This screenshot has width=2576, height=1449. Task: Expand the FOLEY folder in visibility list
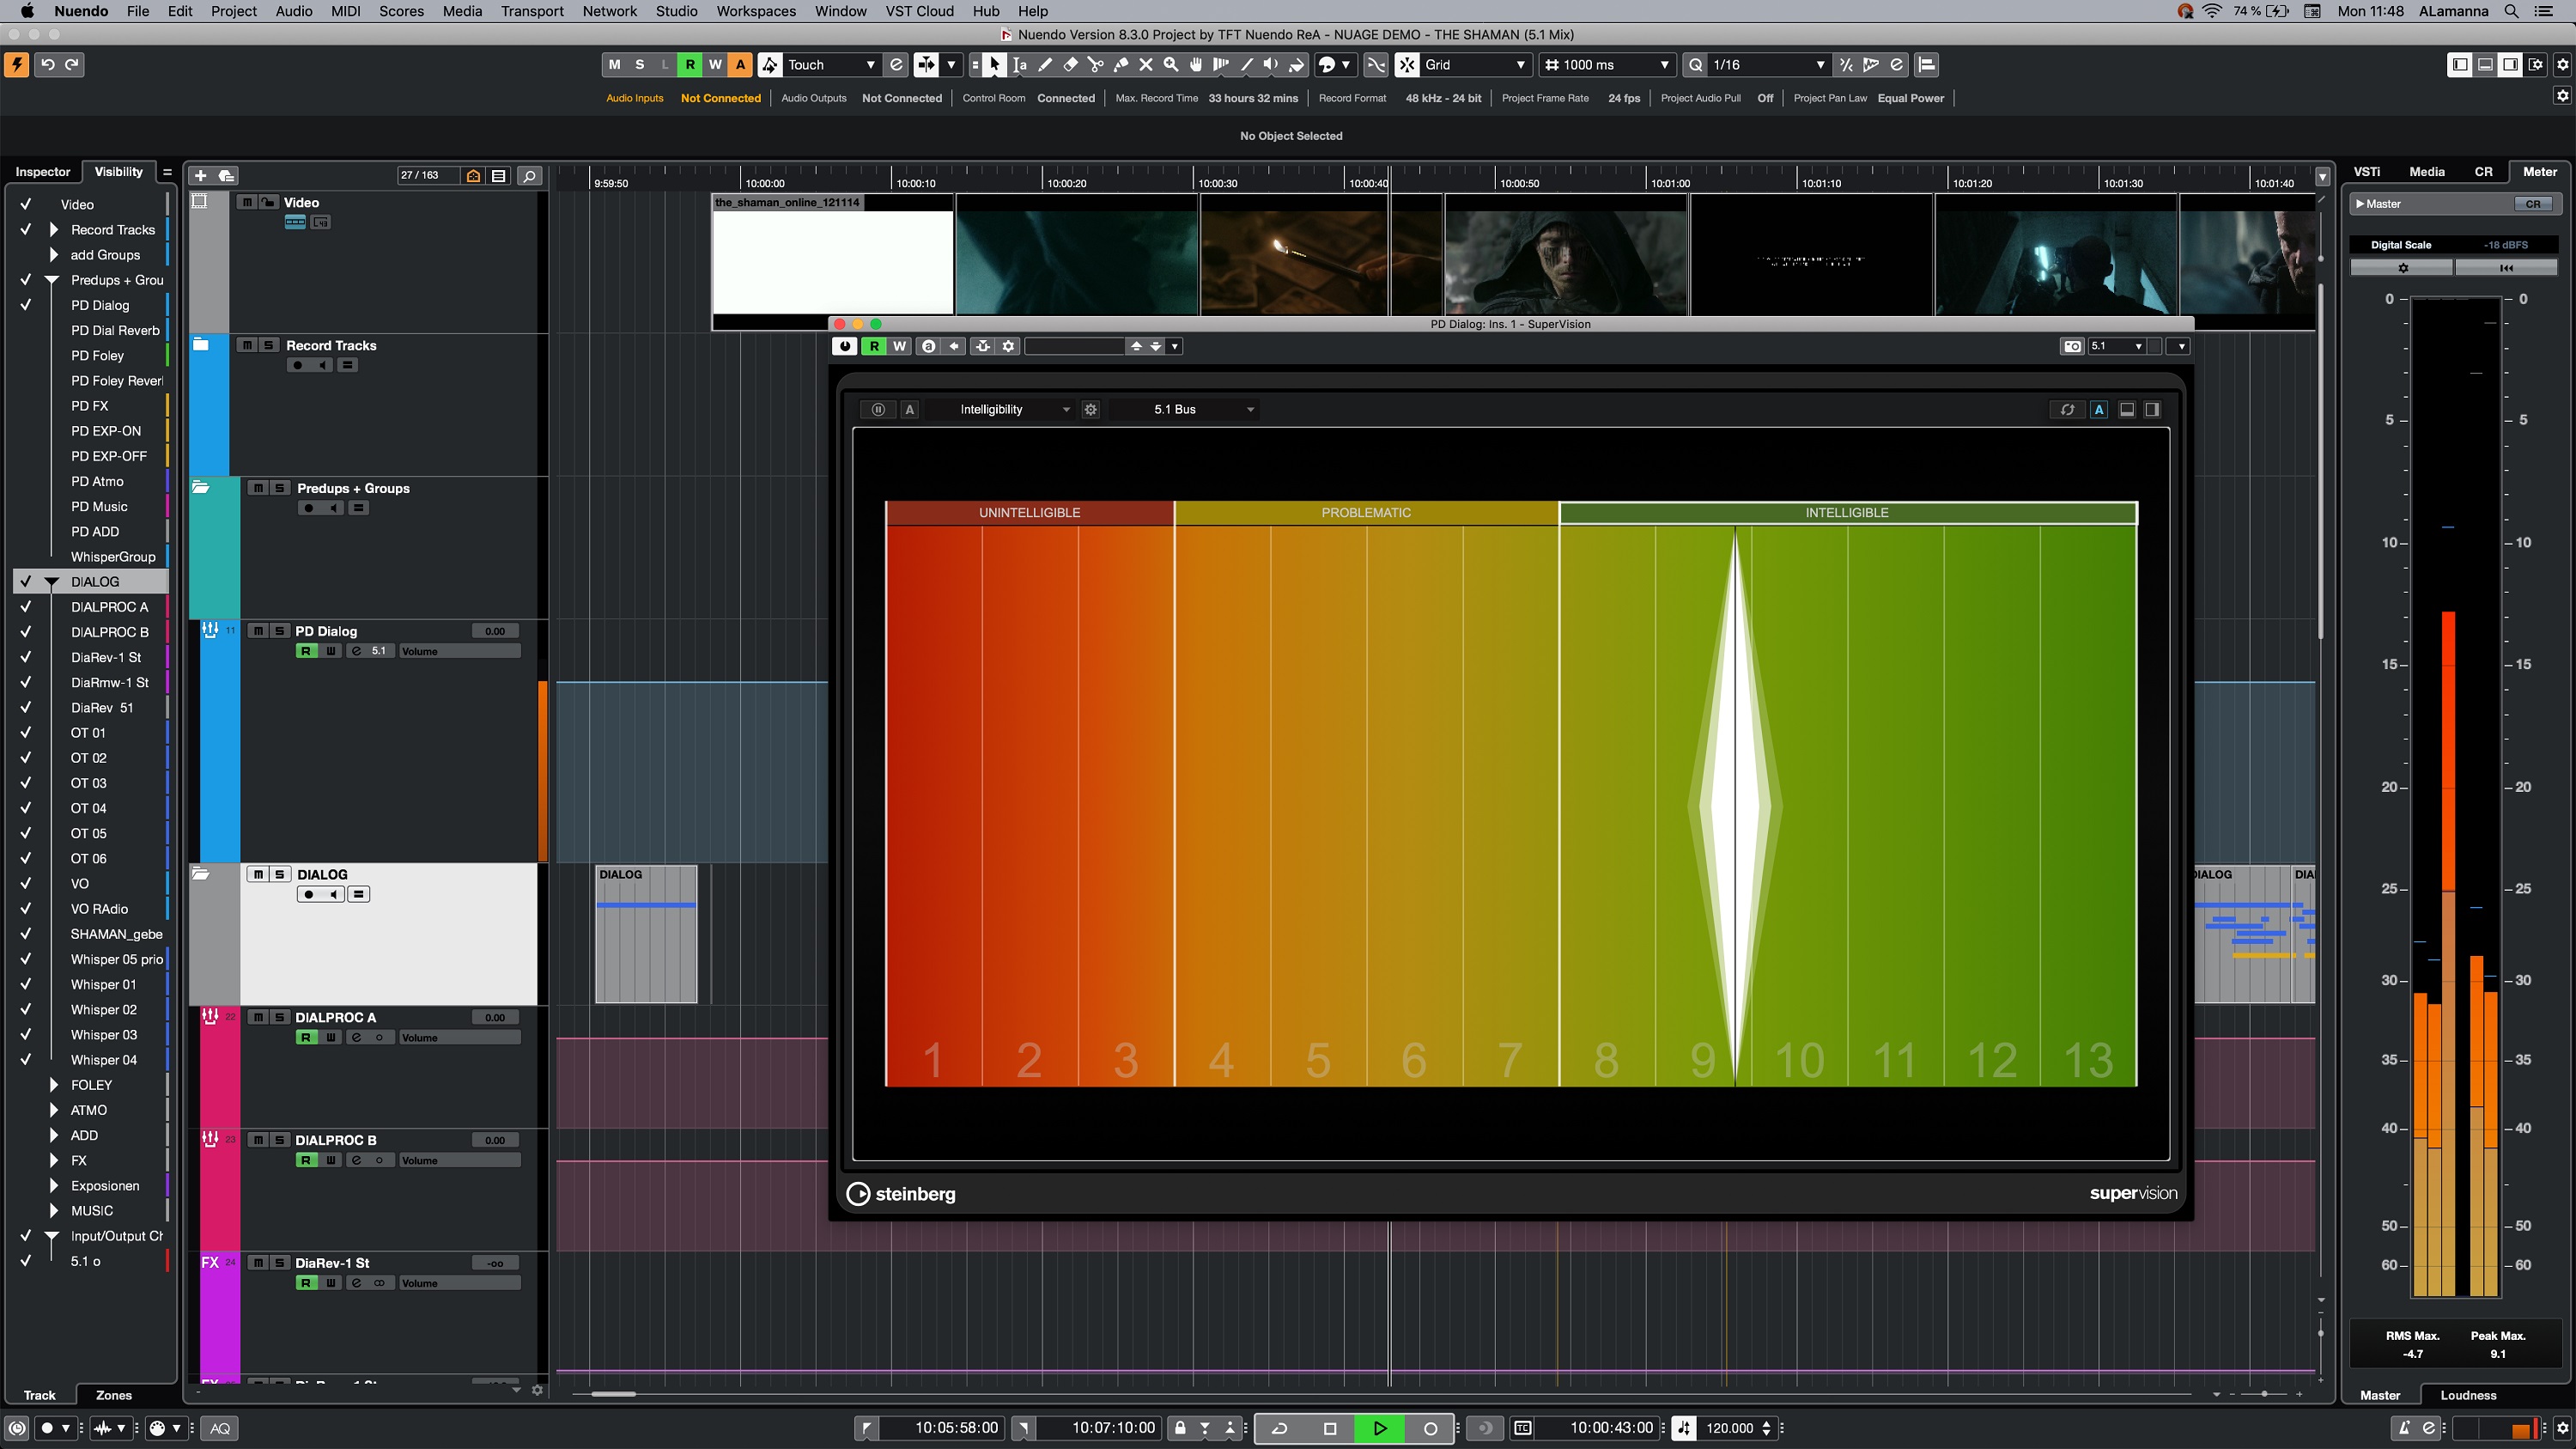click(x=55, y=1085)
